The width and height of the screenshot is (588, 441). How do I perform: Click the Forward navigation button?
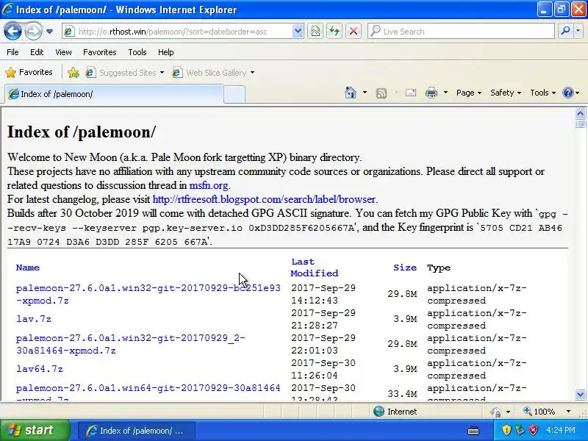[33, 31]
